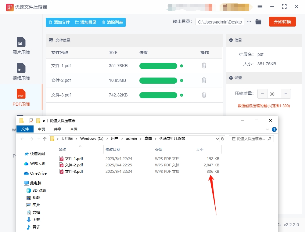
Task: Click the 优速文件压缩器 app logo
Action: pyautogui.click(x=10, y=7)
